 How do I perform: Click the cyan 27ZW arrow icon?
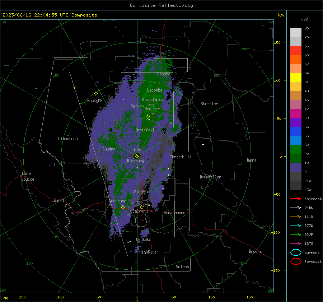296,226
